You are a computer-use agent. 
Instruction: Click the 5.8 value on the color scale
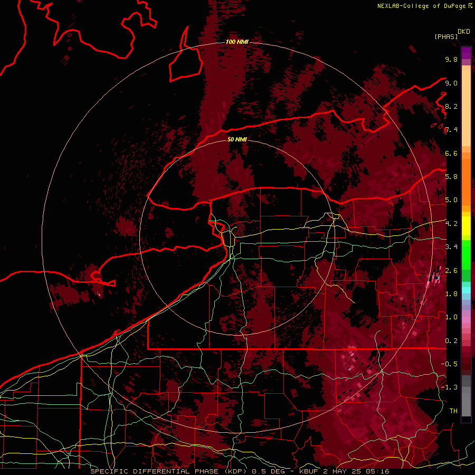pos(451,177)
